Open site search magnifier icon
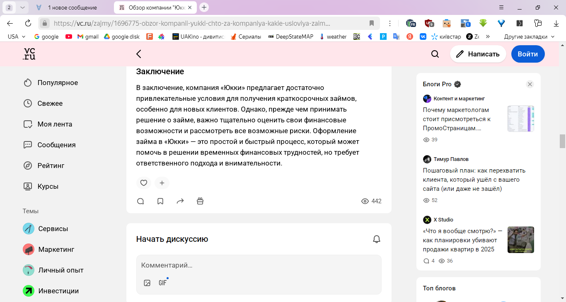 click(x=435, y=54)
